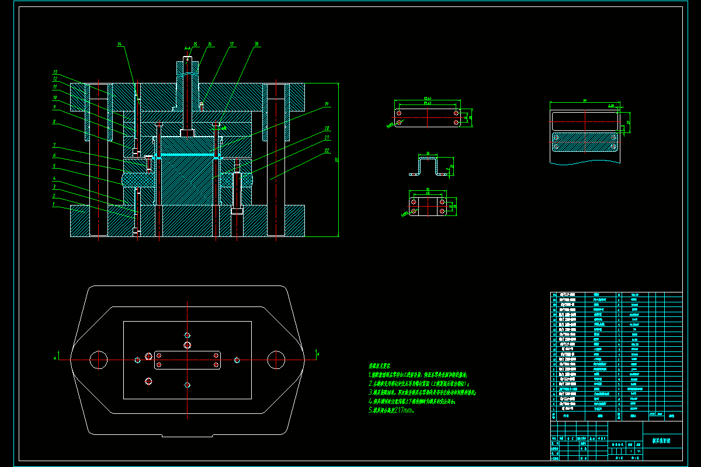Select the flat blank with 92.63 dimension
701x467 pixels.
pyautogui.click(x=428, y=117)
